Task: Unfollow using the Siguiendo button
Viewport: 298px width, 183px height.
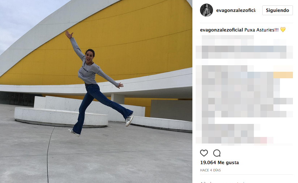Action: pyautogui.click(x=277, y=10)
